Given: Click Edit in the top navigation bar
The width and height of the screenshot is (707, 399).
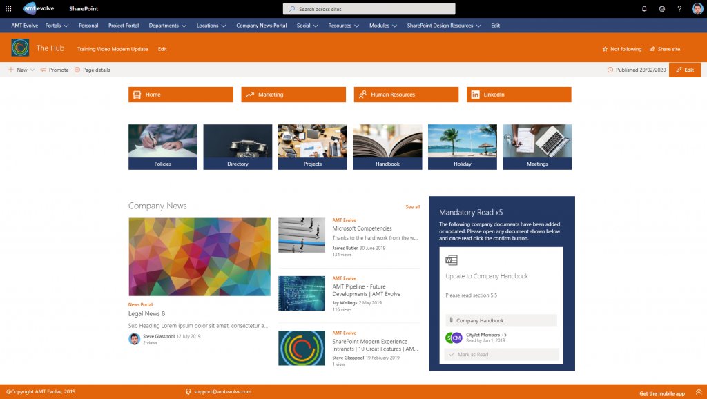Looking at the screenshot, I should pos(496,26).
